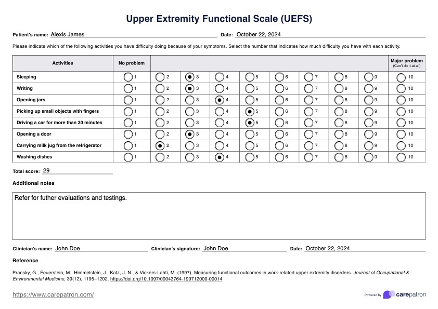Set Carrying milk jug rating to 9
The image size is (438, 309).
click(x=369, y=145)
